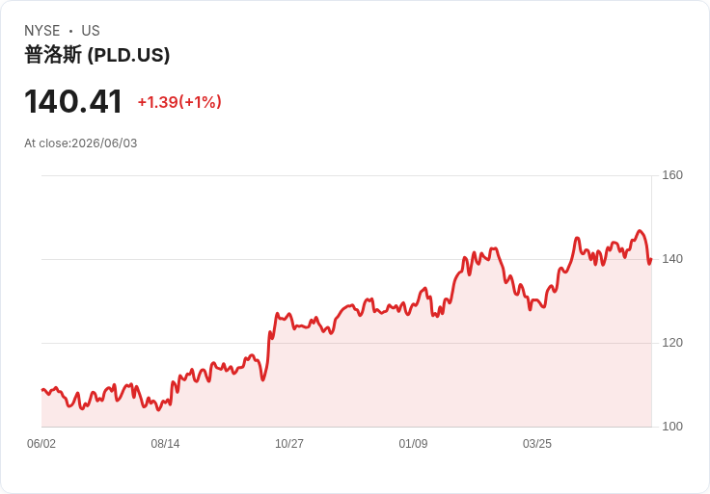
Task: Click the 140.41 current price
Action: pos(73,101)
